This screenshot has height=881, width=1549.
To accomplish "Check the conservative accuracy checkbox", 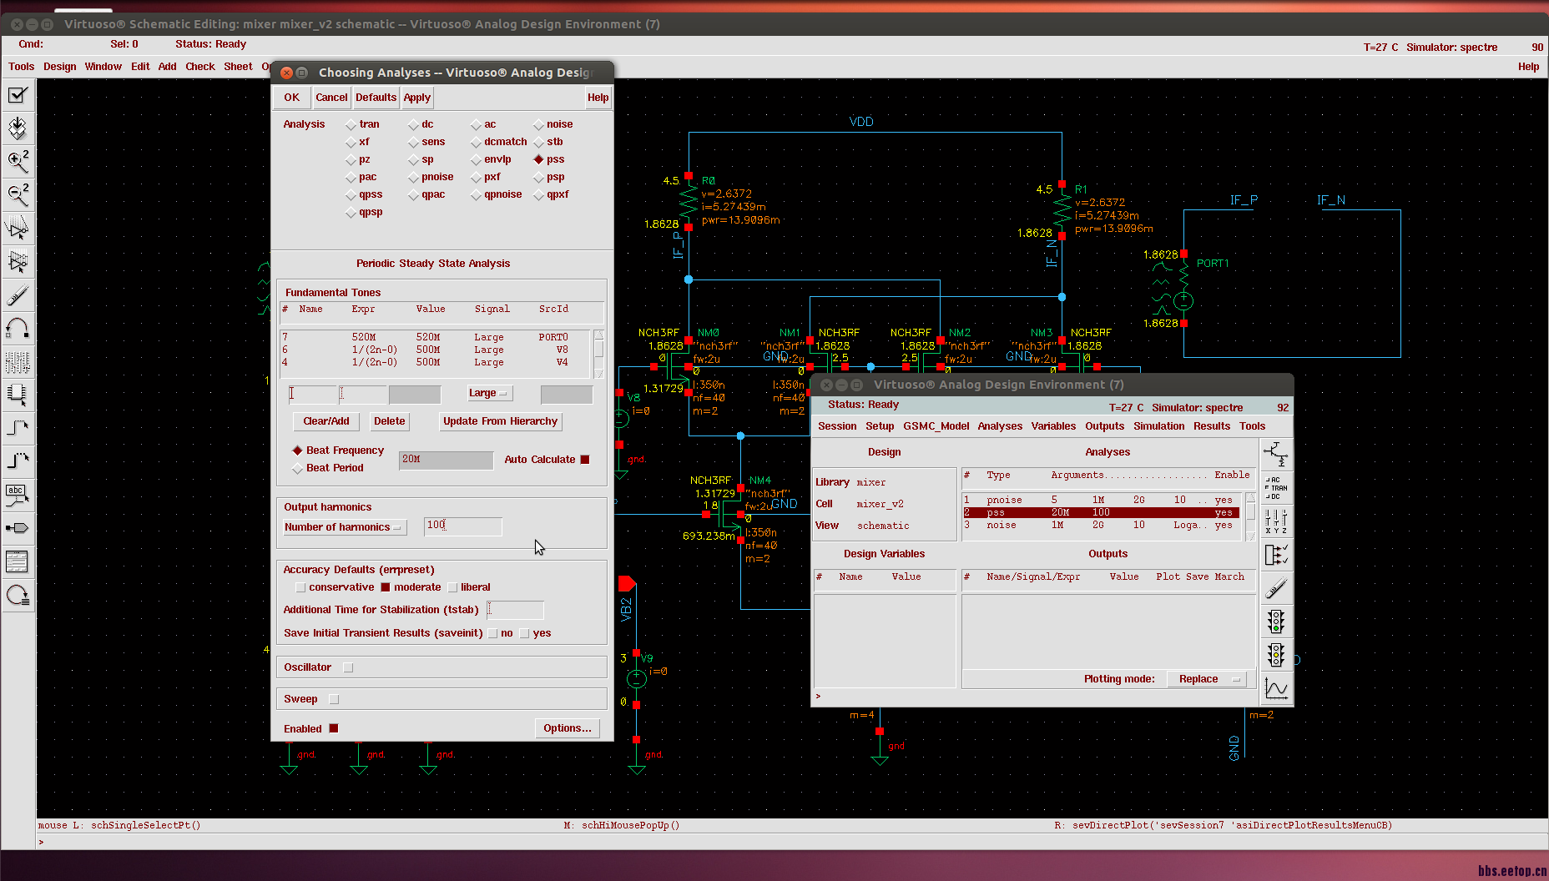I will point(300,587).
